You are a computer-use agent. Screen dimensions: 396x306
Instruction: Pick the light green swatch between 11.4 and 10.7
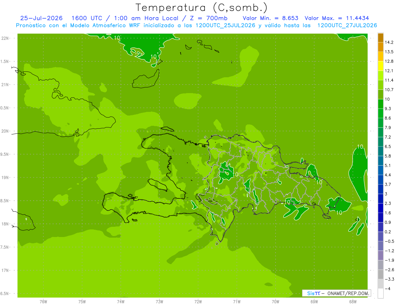380,85
